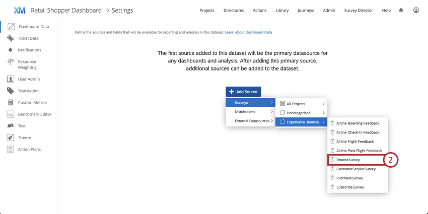Viewport: 428px width, 214px height.
Task: Click clipboard icon beside Airline Flight Feedback
Action: [x=332, y=141]
